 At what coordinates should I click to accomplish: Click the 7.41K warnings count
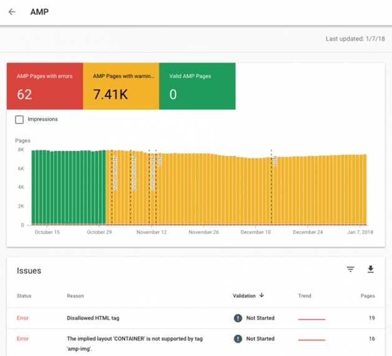pyautogui.click(x=110, y=95)
